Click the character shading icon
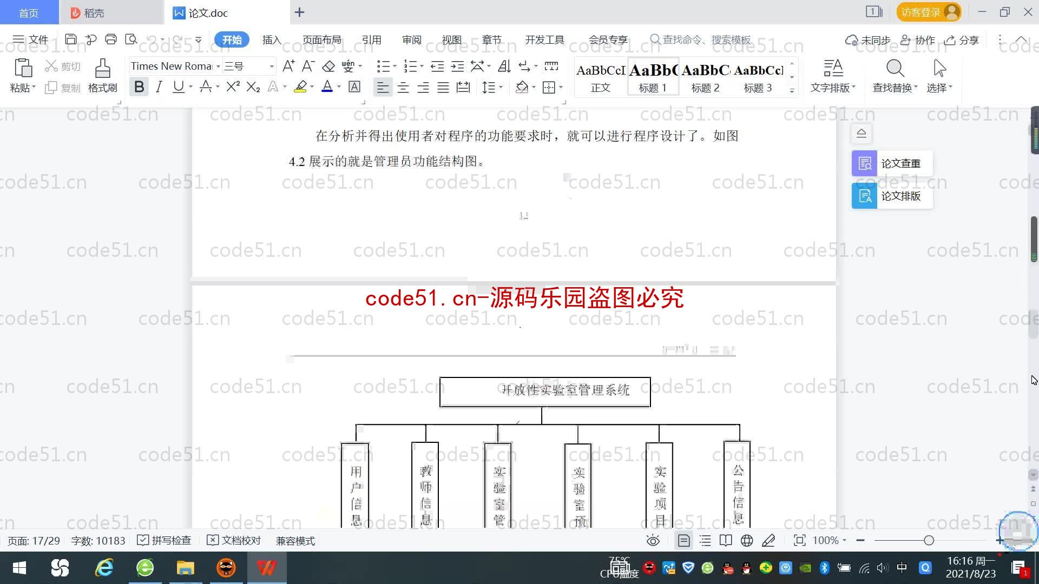This screenshot has width=1039, height=584. coord(354,87)
